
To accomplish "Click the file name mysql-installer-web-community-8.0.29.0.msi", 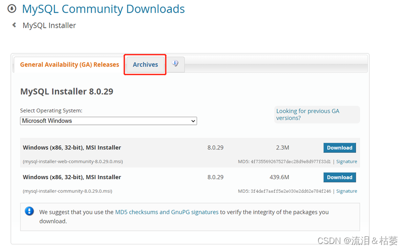I will click(x=73, y=161).
